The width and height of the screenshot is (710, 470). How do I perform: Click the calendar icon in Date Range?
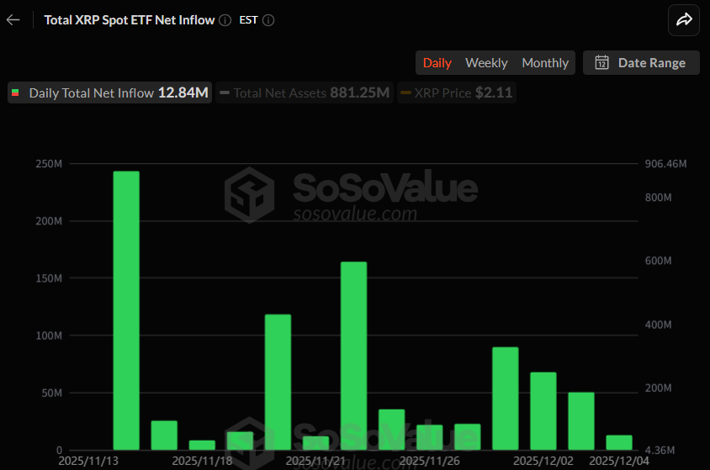tap(601, 63)
